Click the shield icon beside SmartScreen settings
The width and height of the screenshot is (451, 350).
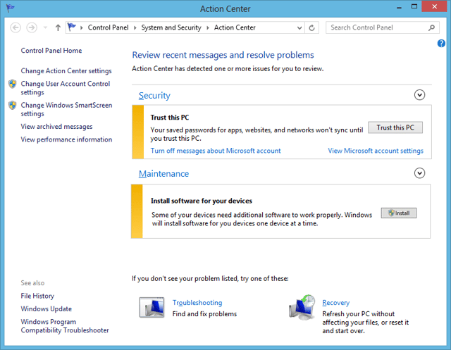(13, 105)
